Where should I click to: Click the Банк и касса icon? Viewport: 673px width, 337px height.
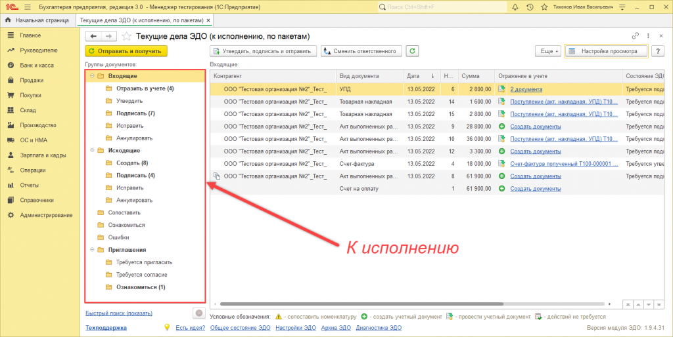click(x=11, y=65)
